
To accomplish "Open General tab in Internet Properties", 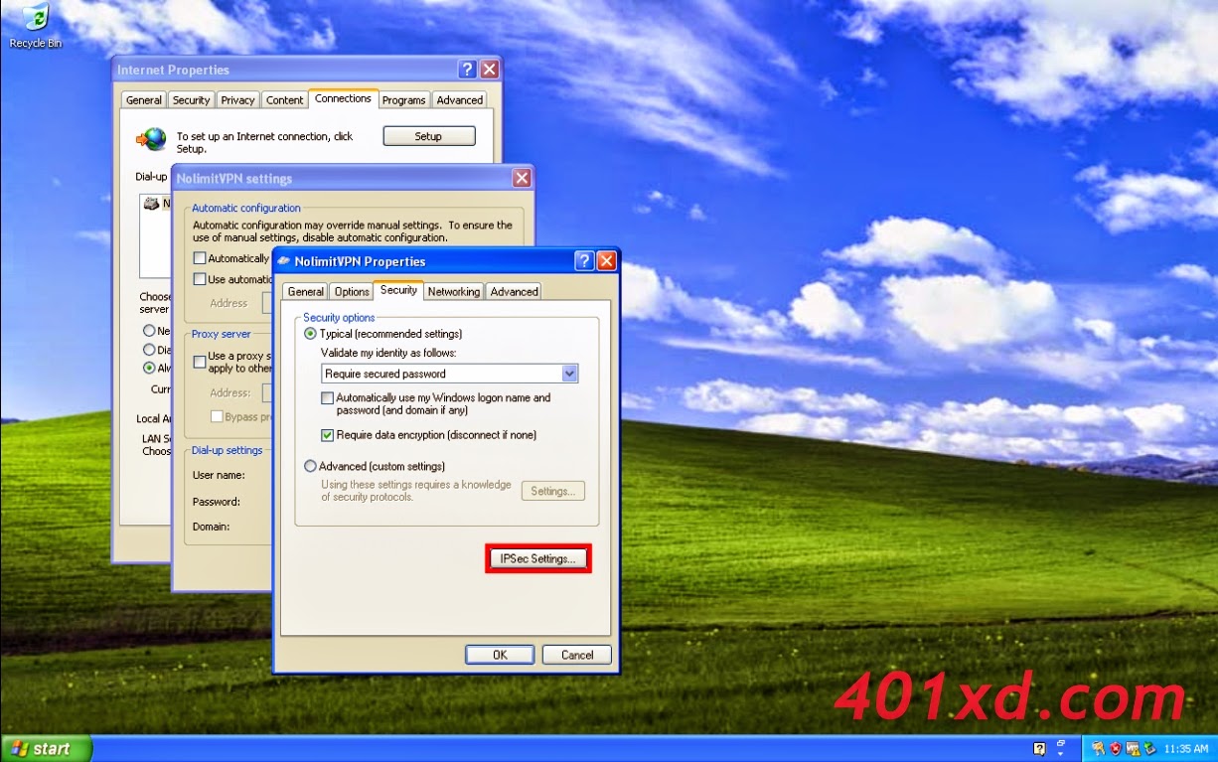I will 144,99.
